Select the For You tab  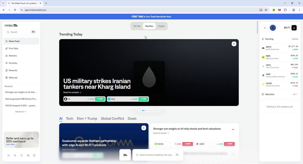[137, 26]
